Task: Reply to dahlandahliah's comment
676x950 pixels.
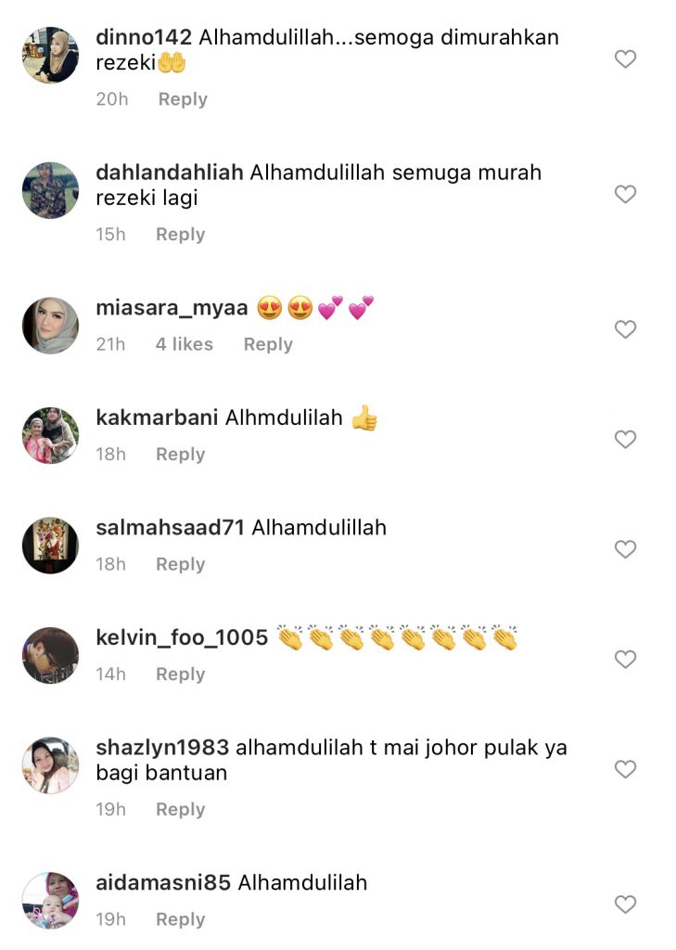Action: click(x=181, y=234)
